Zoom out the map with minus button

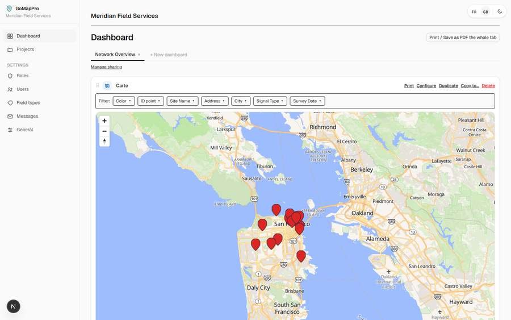click(x=104, y=131)
